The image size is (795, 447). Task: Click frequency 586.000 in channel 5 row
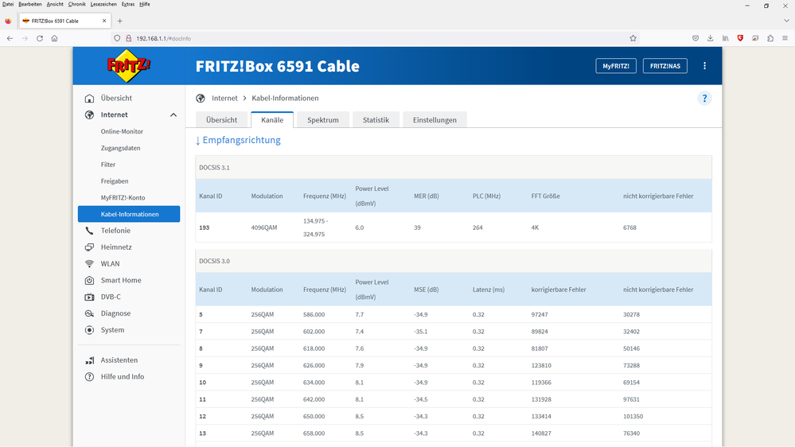tap(314, 315)
